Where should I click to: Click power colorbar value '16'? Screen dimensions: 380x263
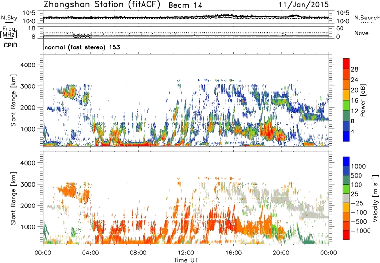coord(354,101)
